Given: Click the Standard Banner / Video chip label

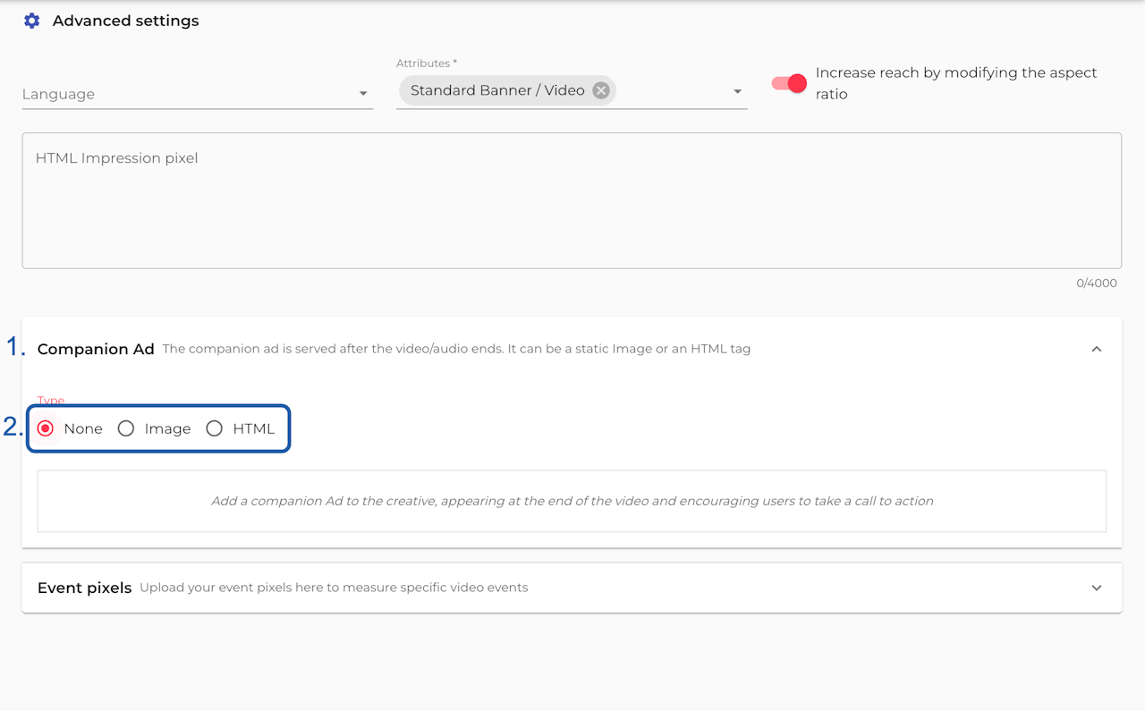Looking at the screenshot, I should click(x=497, y=90).
